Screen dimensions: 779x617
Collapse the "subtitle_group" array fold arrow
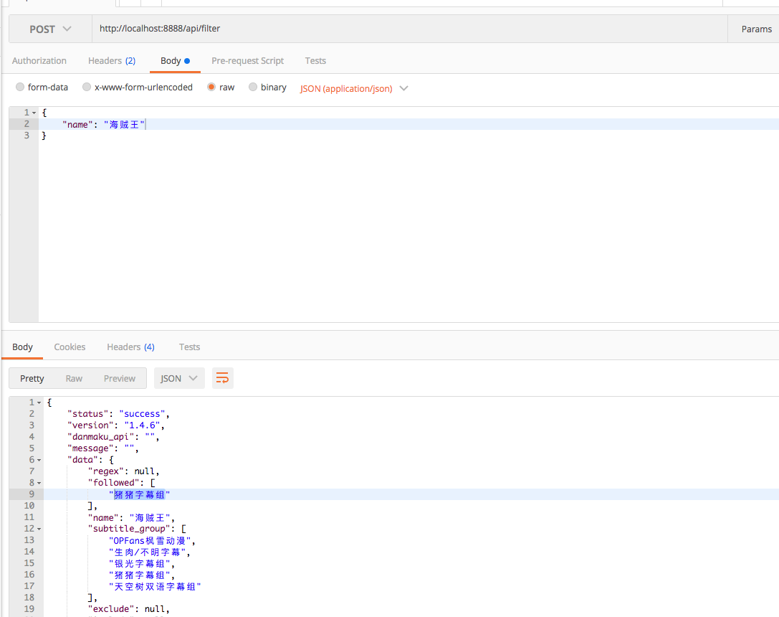pyautogui.click(x=39, y=529)
